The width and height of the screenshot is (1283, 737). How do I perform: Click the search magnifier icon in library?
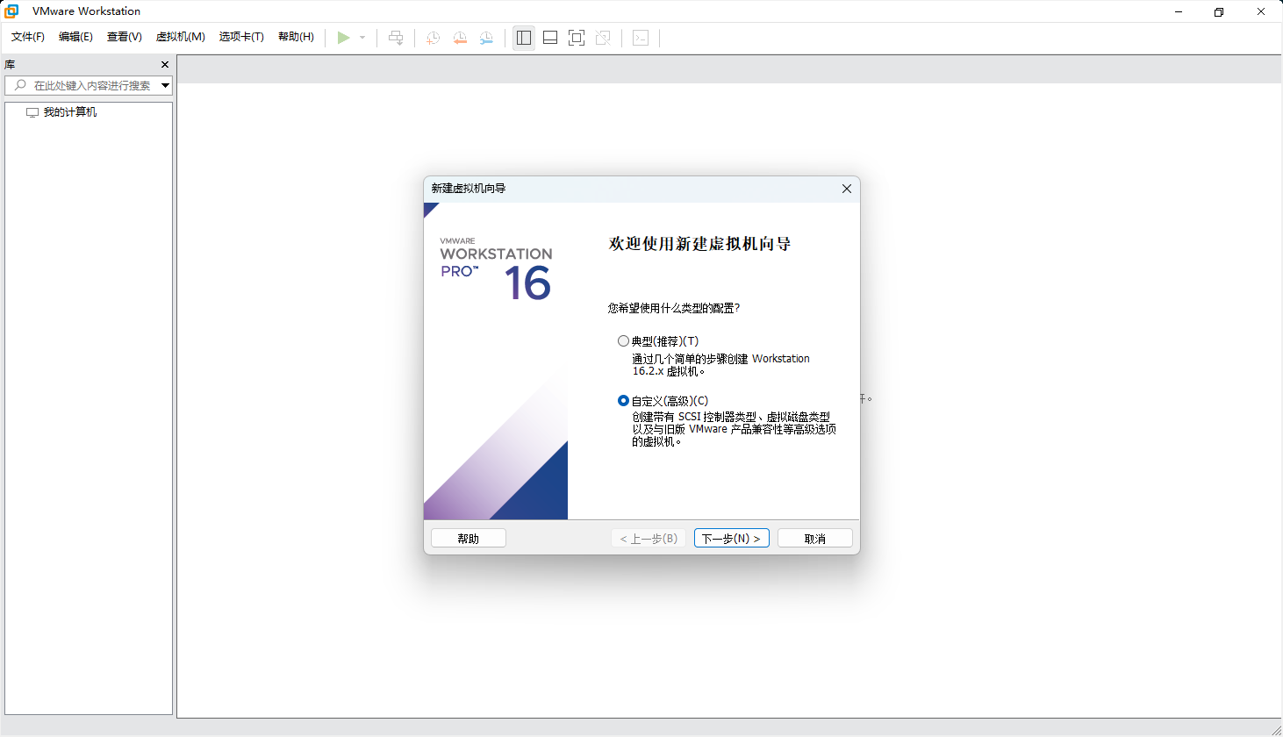coord(20,85)
